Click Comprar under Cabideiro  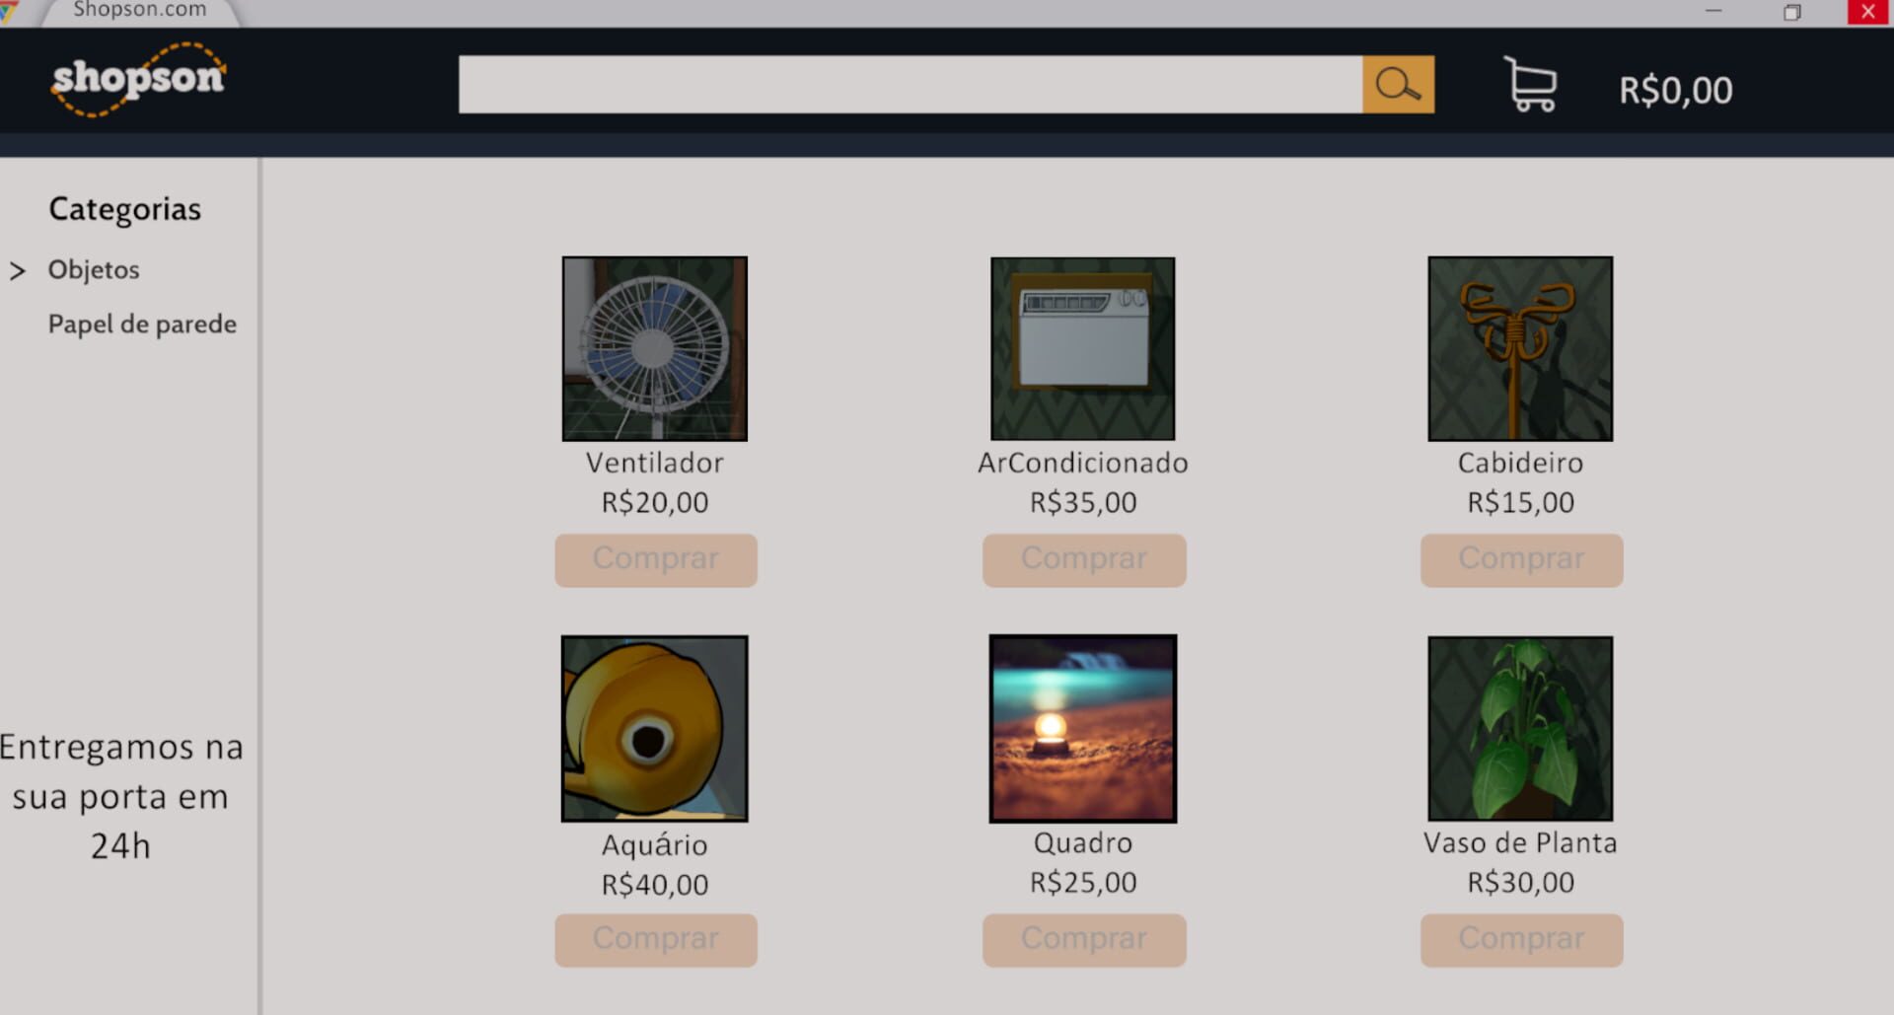(1521, 560)
